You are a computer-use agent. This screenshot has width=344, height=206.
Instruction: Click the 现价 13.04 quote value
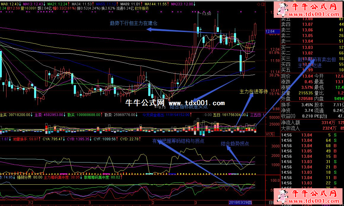tap(307, 76)
